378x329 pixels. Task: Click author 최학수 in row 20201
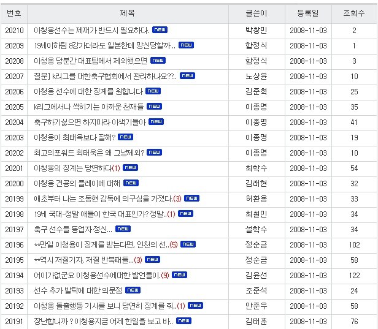pos(256,168)
